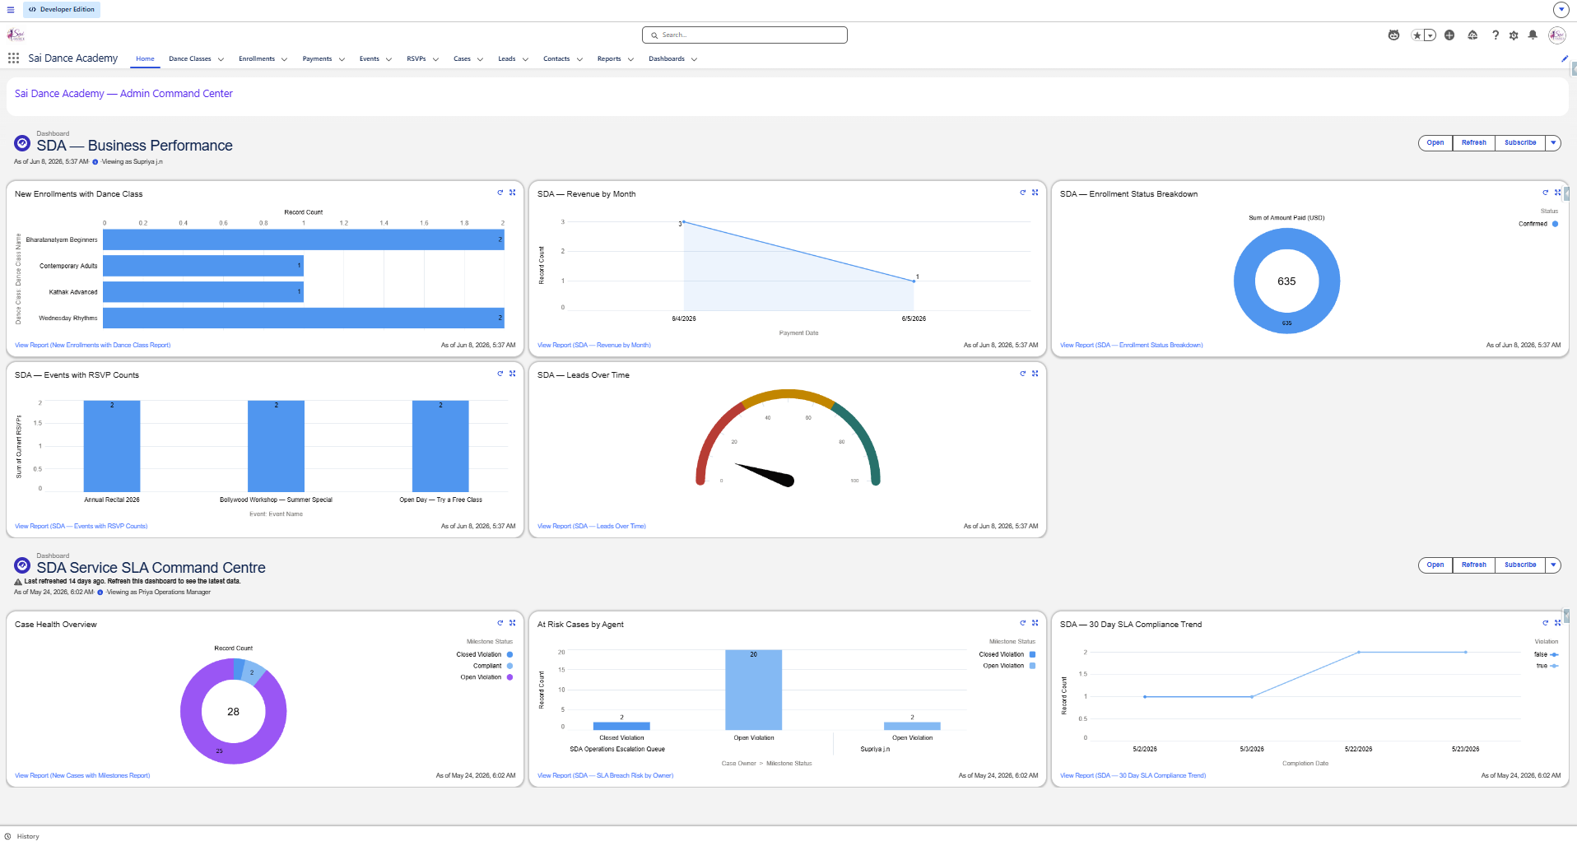Refresh Events with RSVP Counts widget
This screenshot has height=846, width=1577.
click(x=500, y=374)
